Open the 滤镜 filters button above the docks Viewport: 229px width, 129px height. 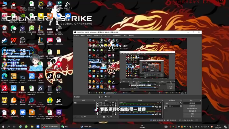coord(108,97)
